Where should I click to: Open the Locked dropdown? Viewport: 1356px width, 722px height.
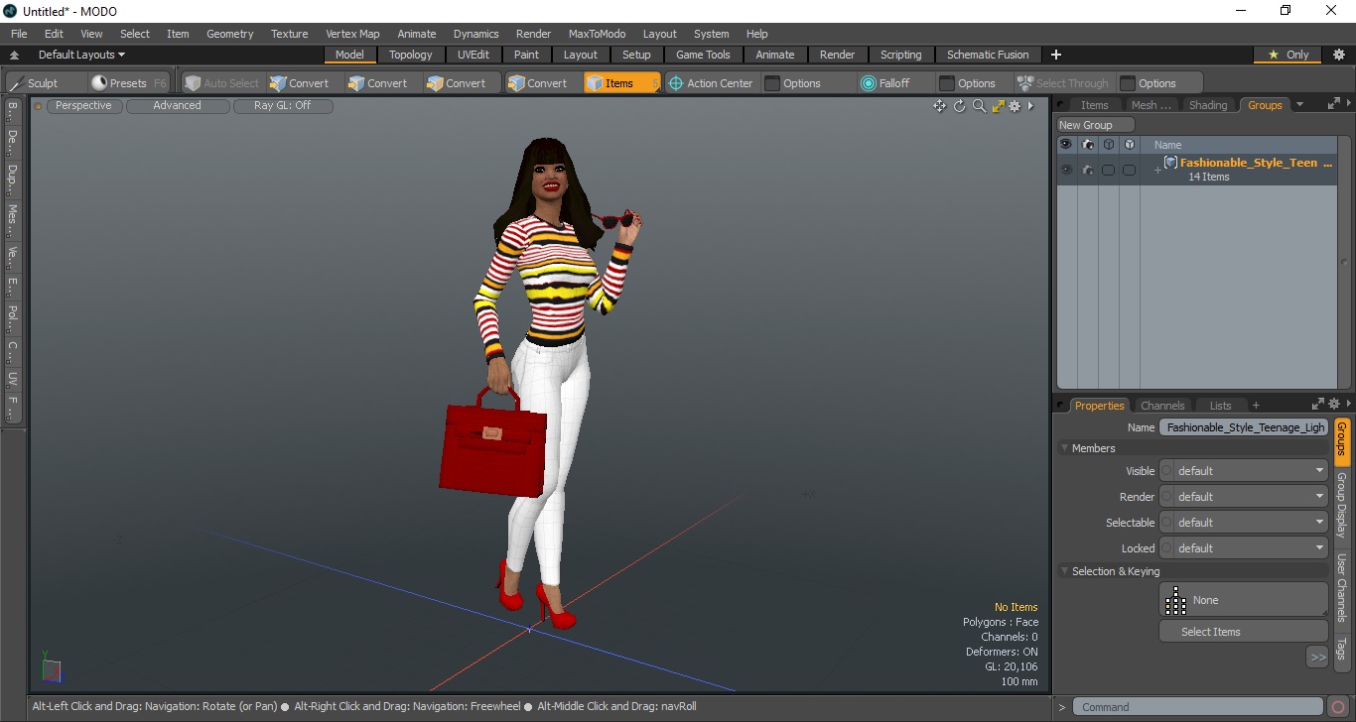(x=1244, y=548)
